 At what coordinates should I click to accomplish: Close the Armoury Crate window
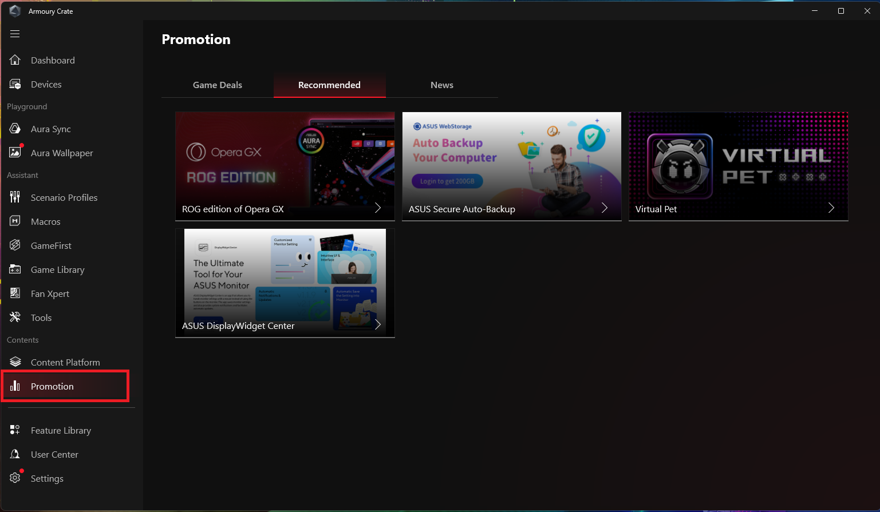(x=867, y=11)
